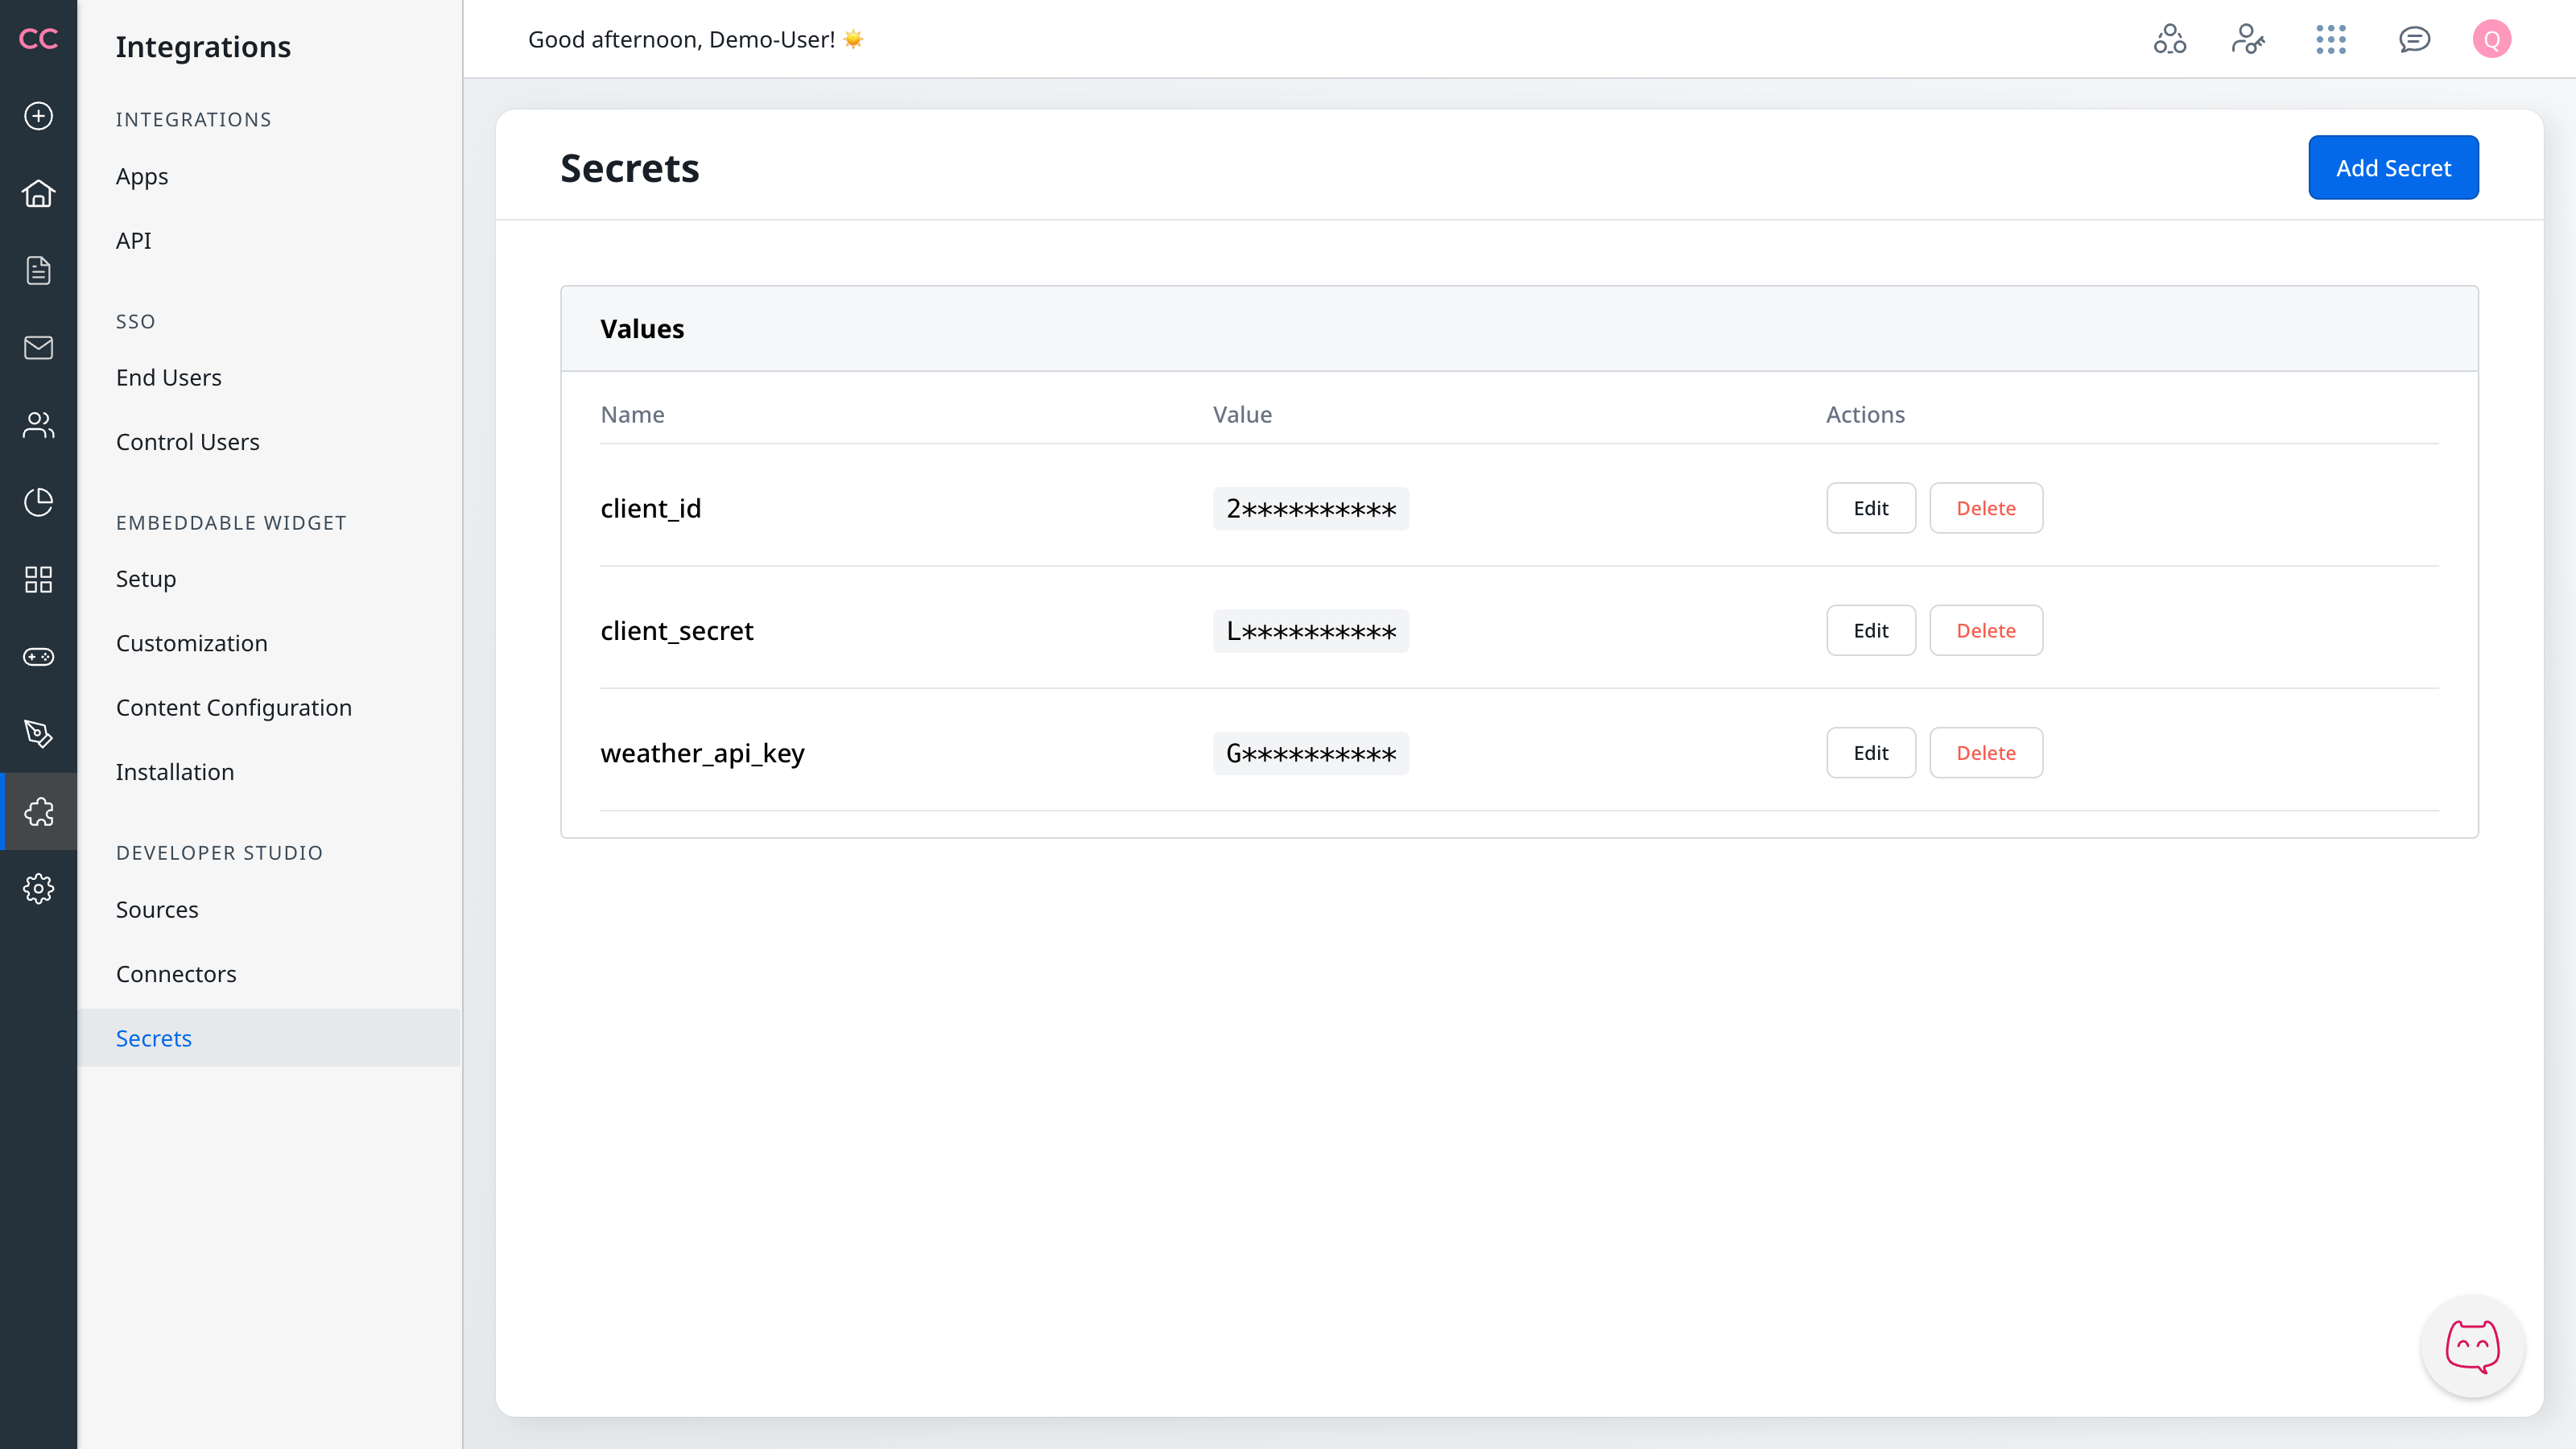Open End Users under SSO
The width and height of the screenshot is (2576, 1449).
tap(168, 378)
